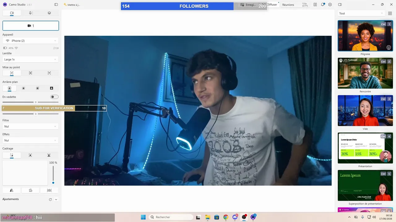Switch to the microphone audio tab
Viewport: 396px width, 222px height.
pyautogui.click(x=30, y=13)
